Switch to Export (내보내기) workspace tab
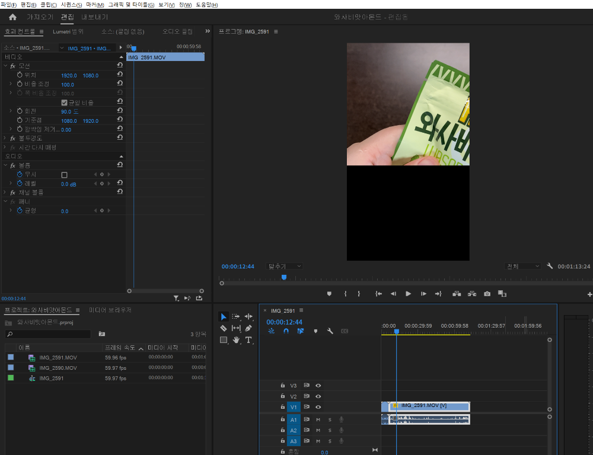The height and width of the screenshot is (455, 593). (94, 17)
